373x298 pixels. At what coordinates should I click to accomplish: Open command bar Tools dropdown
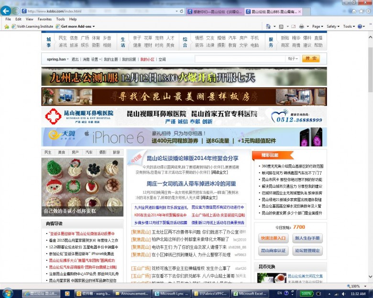pyautogui.click(x=349, y=26)
